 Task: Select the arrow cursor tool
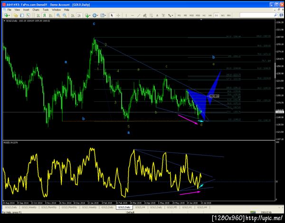[x=112, y=16]
